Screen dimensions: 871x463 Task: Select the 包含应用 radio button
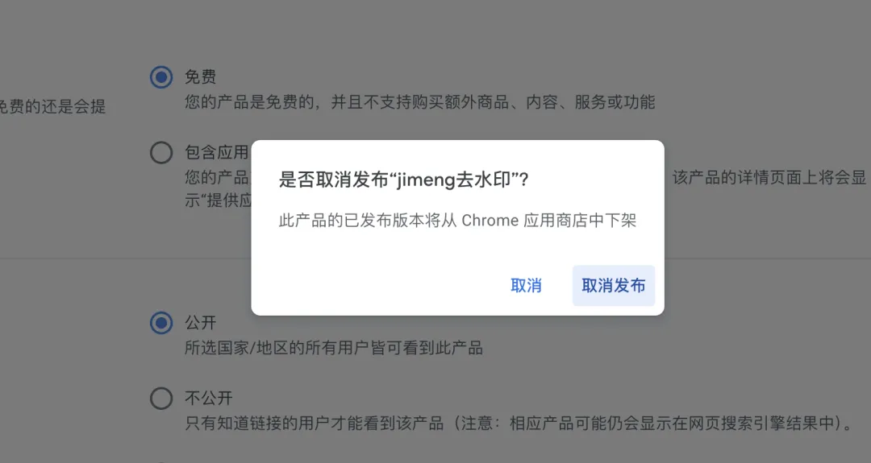click(161, 152)
